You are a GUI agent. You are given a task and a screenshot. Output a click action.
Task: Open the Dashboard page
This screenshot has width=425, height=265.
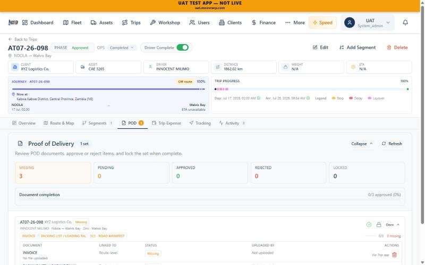(38, 22)
